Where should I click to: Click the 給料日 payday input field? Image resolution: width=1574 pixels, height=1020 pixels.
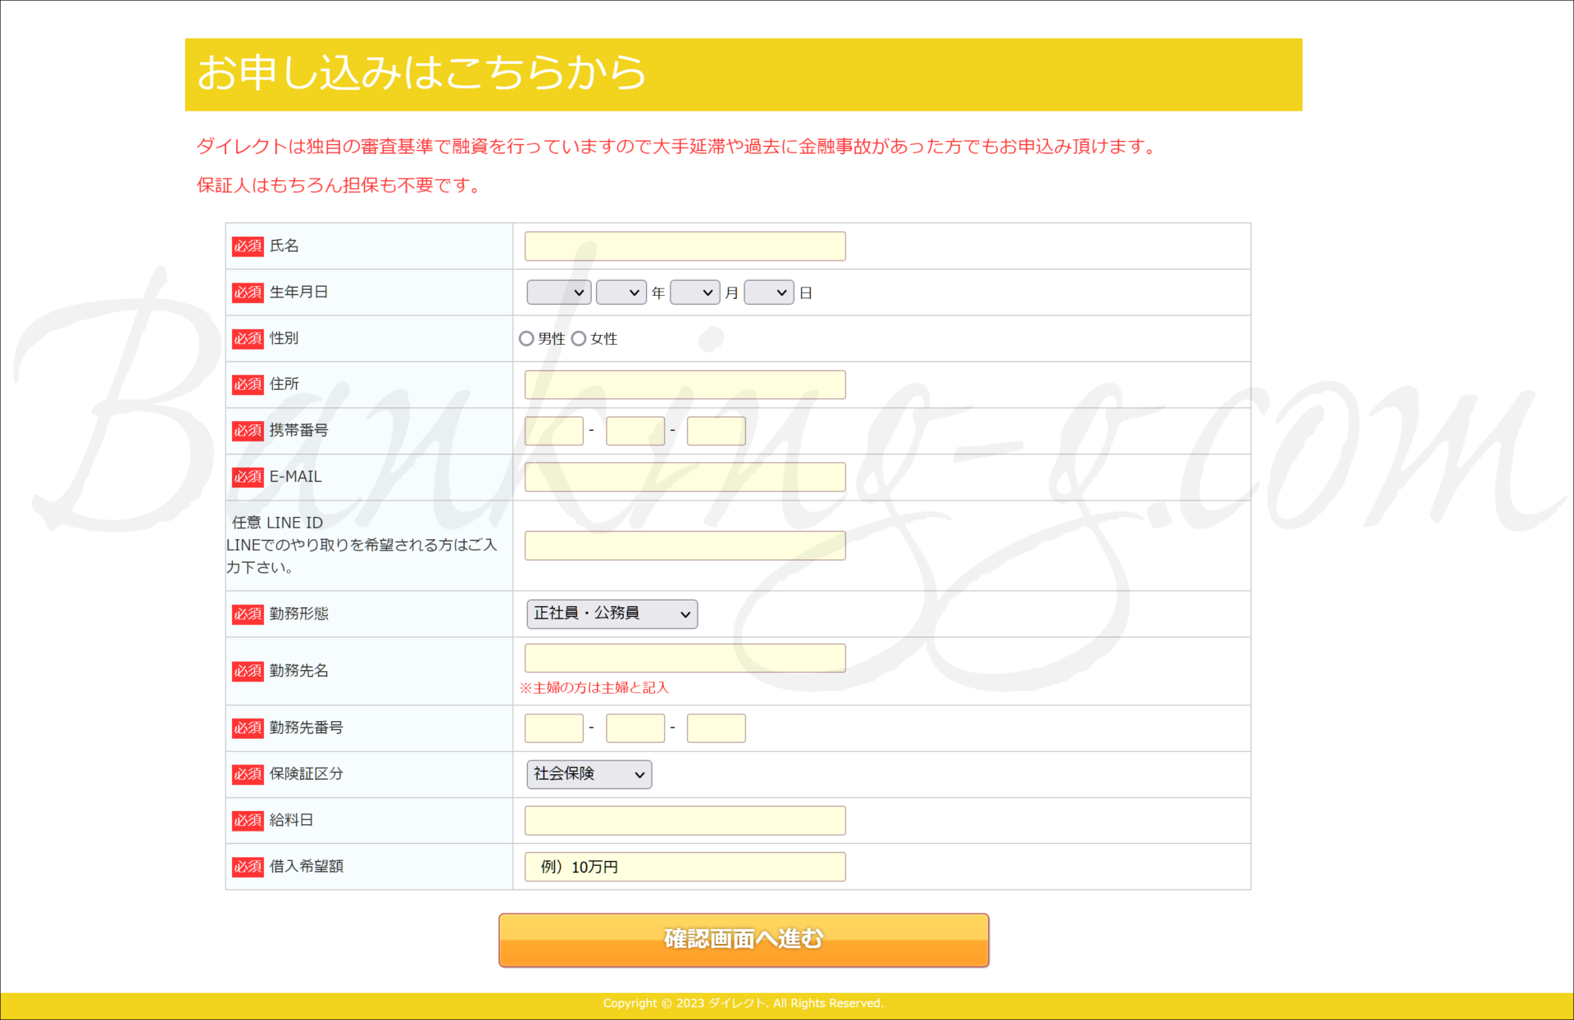[x=685, y=820]
